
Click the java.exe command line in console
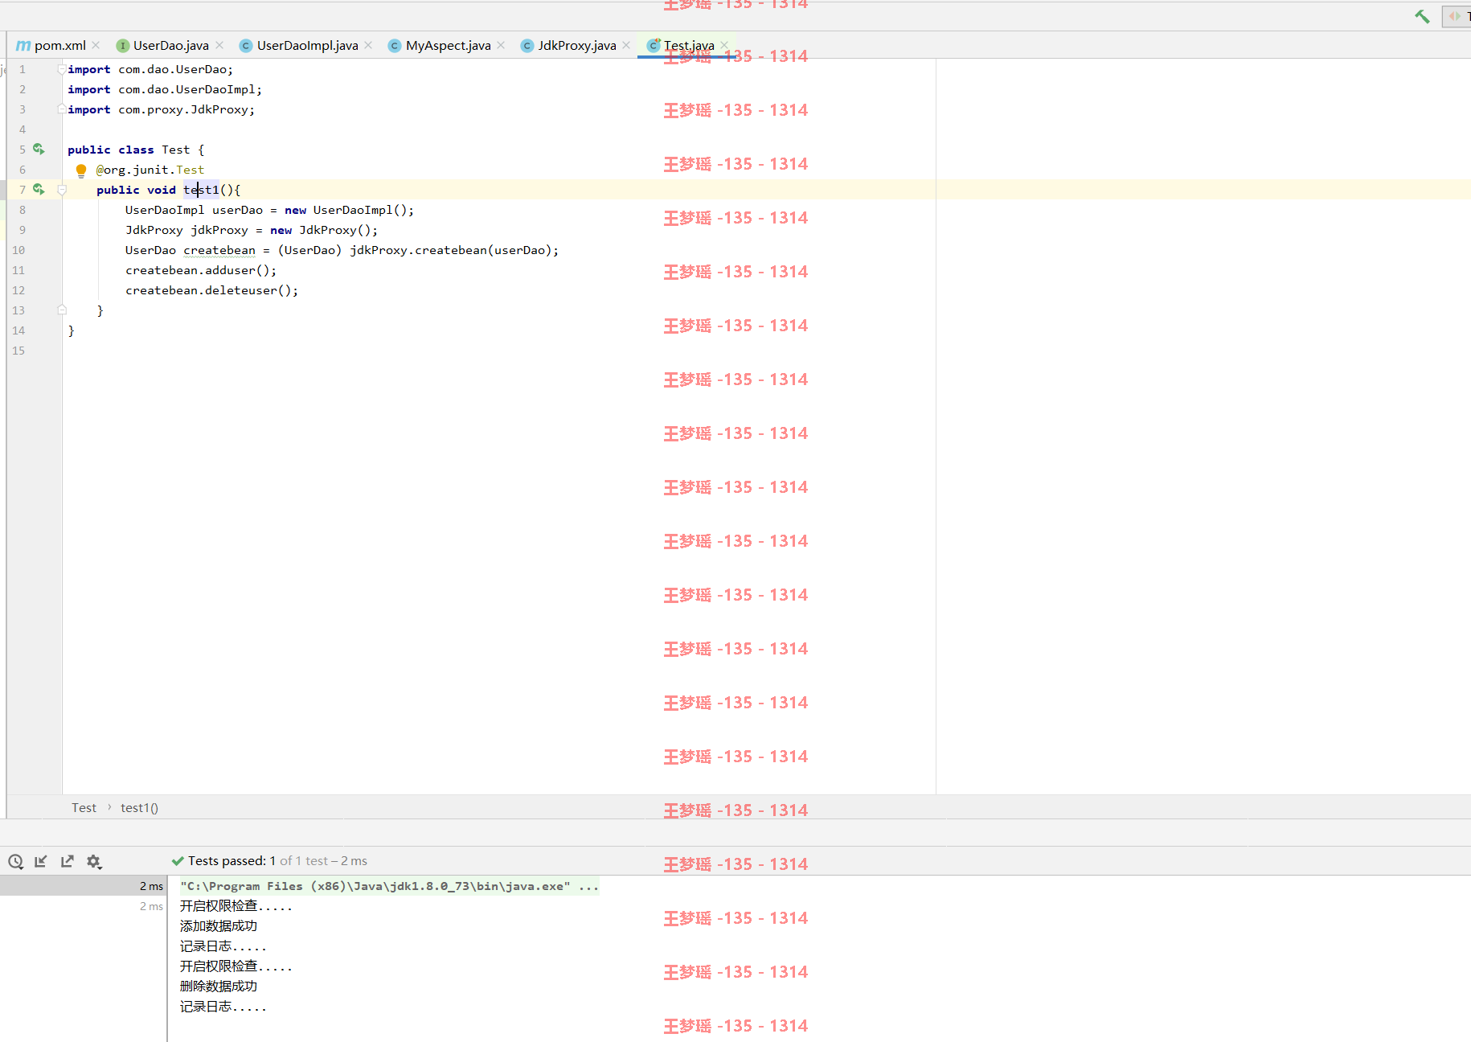389,886
